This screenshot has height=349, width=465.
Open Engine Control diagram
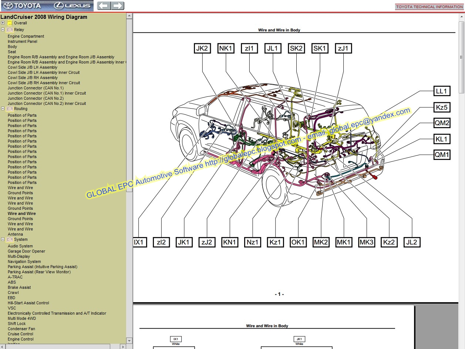click(x=21, y=339)
